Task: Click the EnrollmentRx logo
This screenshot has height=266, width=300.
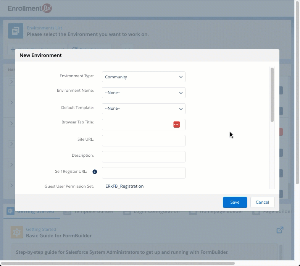Action: tap(30, 8)
